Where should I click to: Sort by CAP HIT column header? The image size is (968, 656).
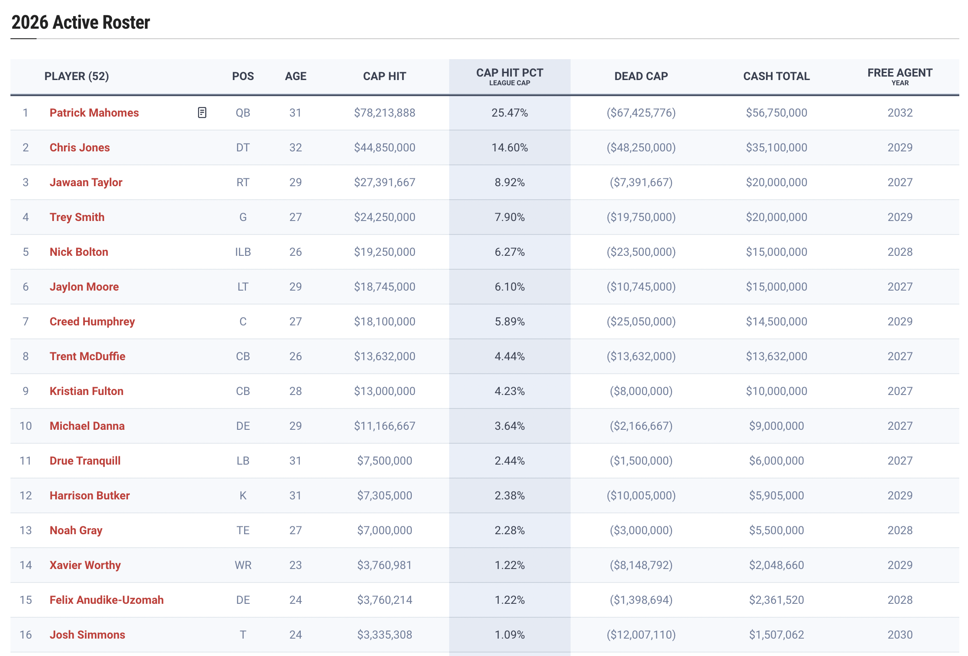384,76
